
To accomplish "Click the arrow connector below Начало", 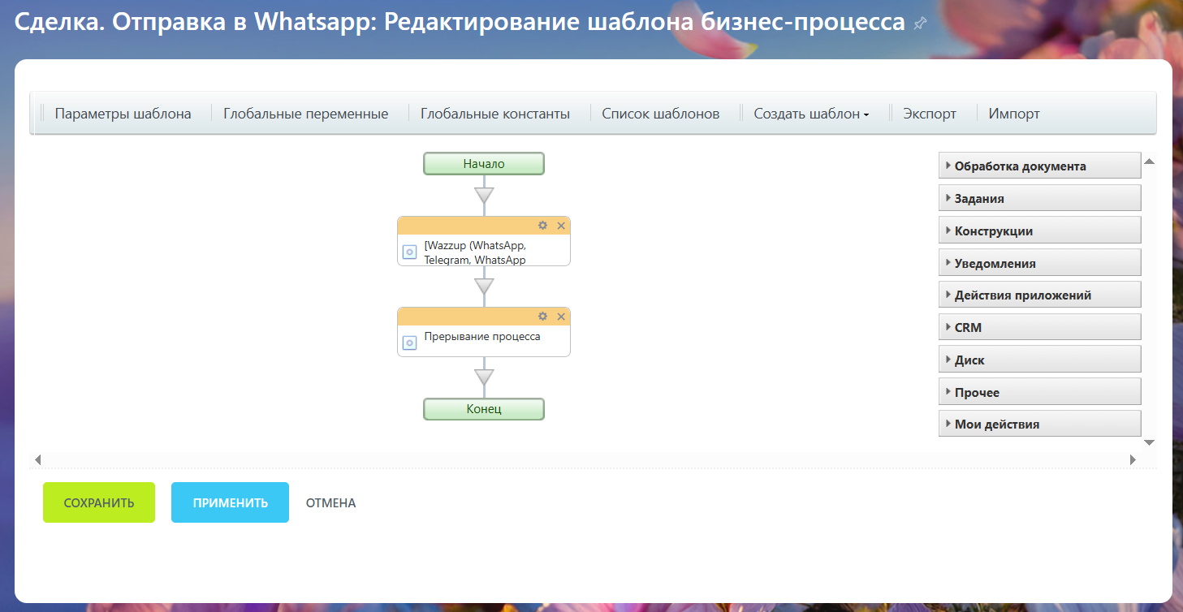I will click(x=484, y=196).
